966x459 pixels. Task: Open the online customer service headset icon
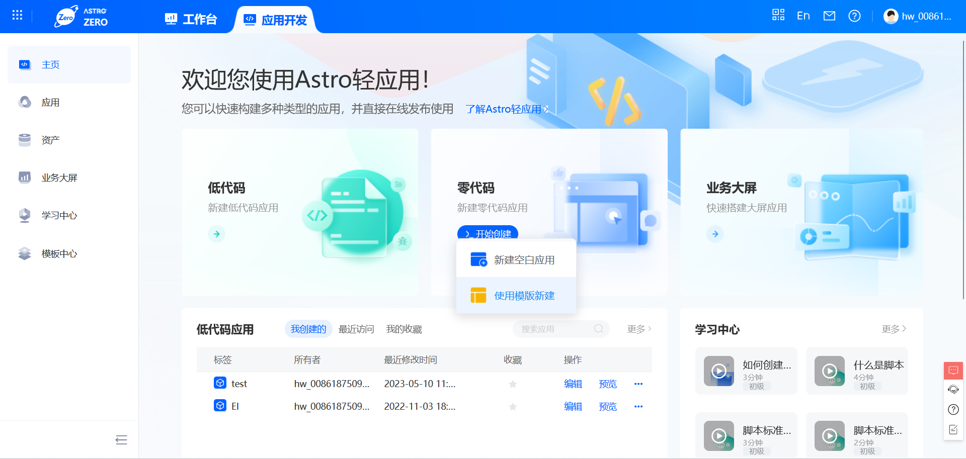[952, 390]
